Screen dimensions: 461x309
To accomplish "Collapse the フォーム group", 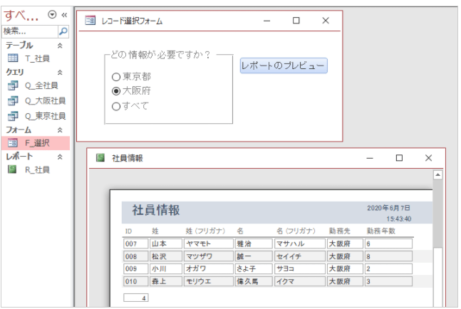I will [x=60, y=130].
